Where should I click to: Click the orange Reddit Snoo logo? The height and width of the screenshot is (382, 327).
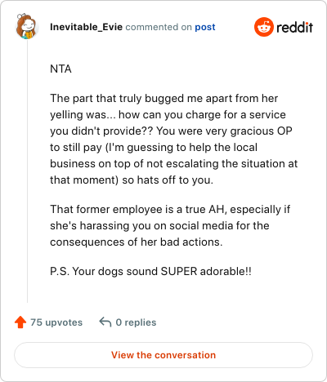264,27
